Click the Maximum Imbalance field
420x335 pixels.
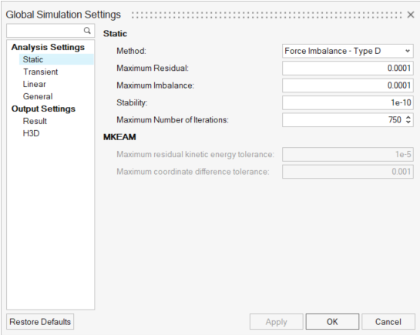tap(348, 85)
